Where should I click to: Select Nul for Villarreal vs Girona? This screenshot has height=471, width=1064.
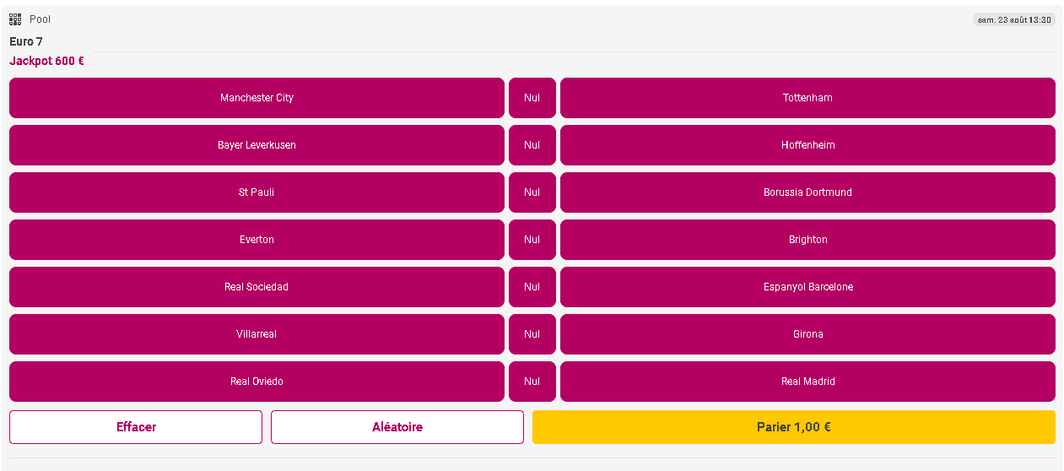(532, 334)
